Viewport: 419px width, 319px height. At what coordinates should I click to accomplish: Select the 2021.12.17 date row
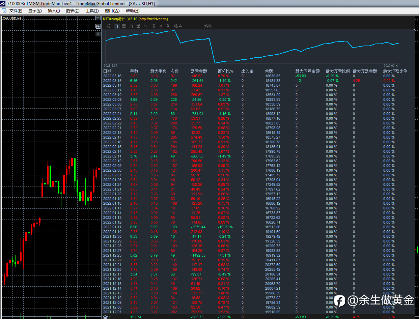112,274
